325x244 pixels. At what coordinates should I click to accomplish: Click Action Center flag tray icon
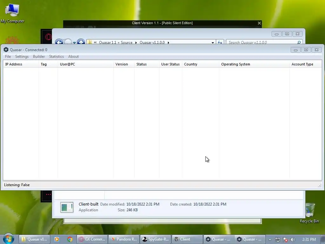coord(285,240)
